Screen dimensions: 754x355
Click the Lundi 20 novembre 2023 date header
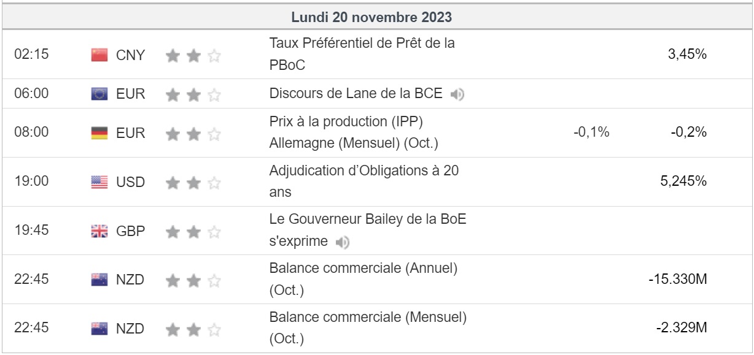point(371,17)
